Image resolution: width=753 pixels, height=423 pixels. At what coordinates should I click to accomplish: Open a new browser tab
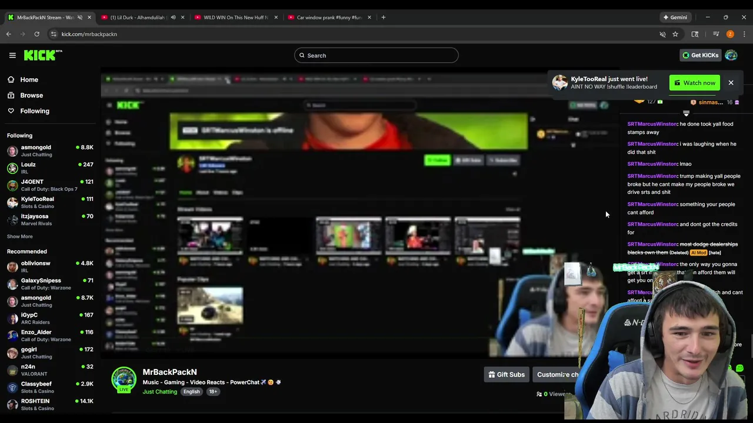pos(383,18)
